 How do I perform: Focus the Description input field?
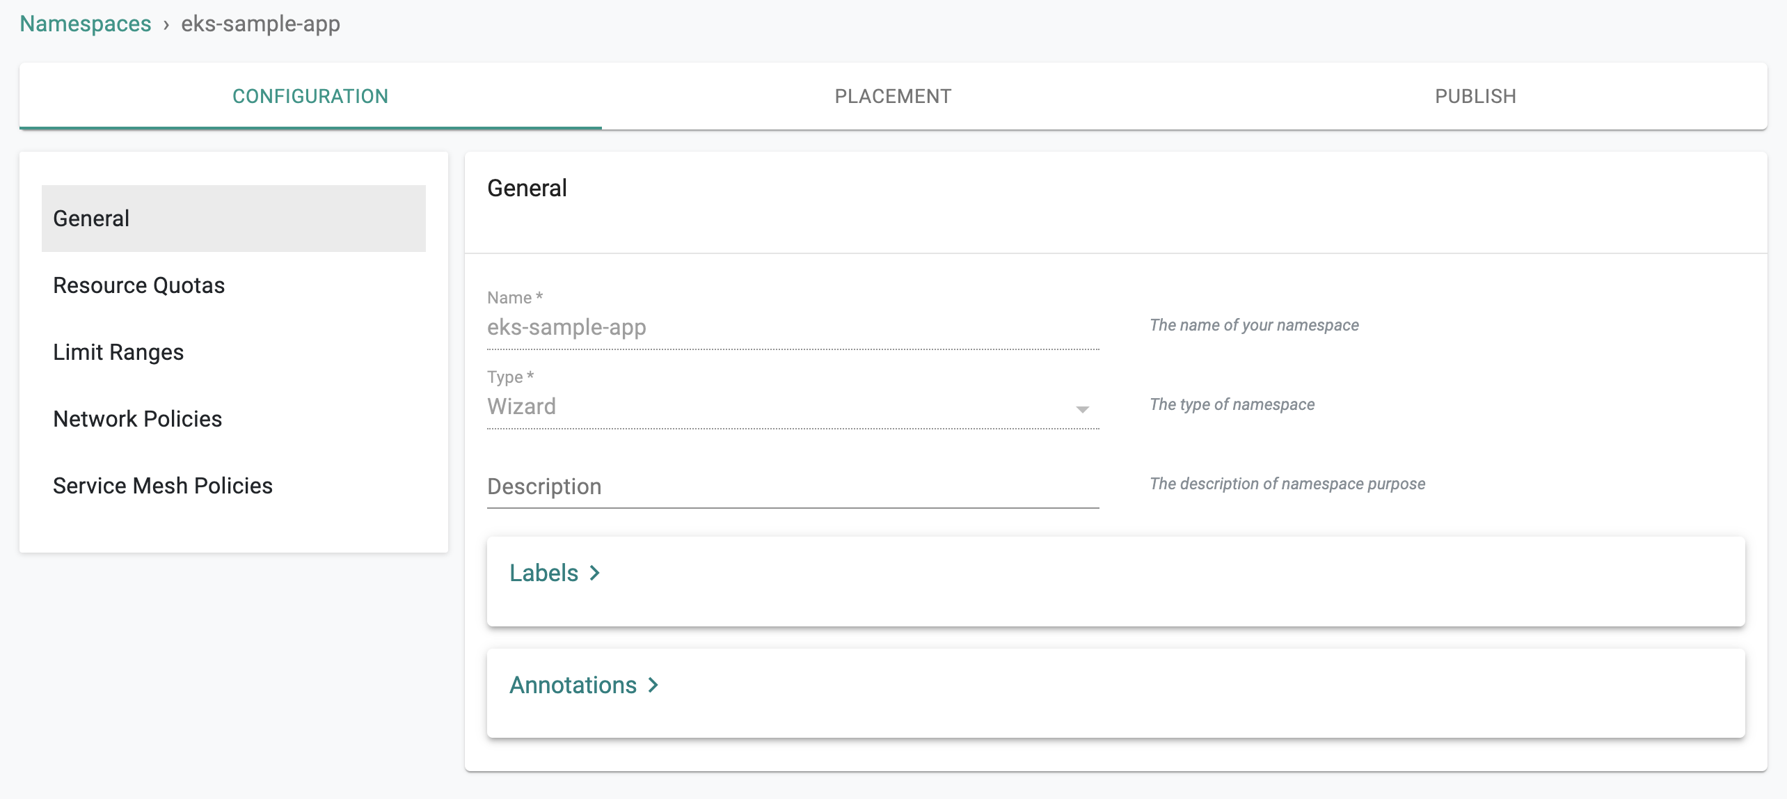793,486
